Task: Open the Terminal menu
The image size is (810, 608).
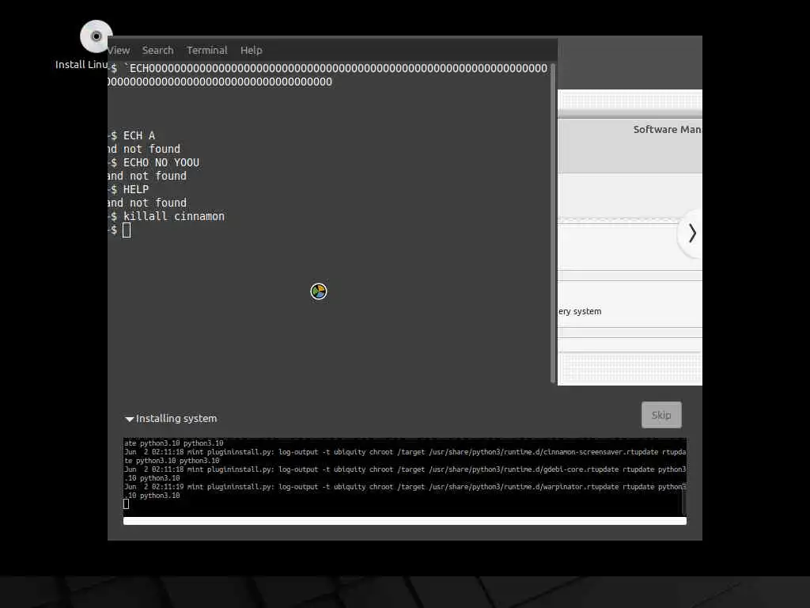Action: click(x=207, y=50)
